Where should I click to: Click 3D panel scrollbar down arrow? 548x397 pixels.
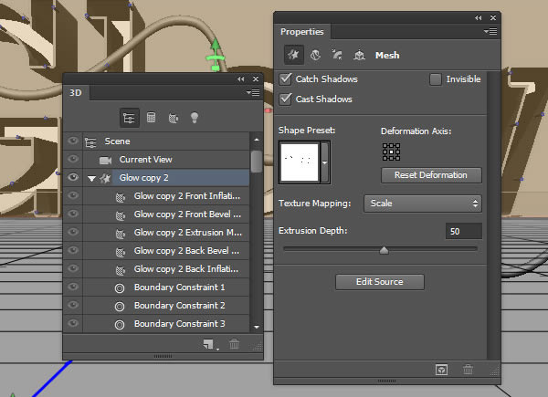pos(257,327)
